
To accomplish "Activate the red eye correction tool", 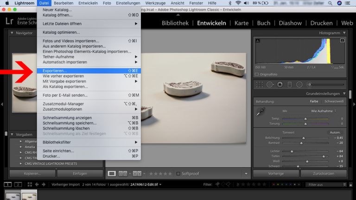I will point(280,85).
